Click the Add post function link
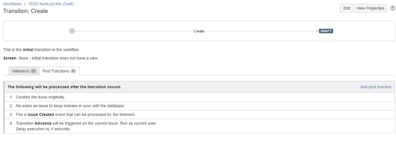The width and height of the screenshot is (396, 150). 375,87
